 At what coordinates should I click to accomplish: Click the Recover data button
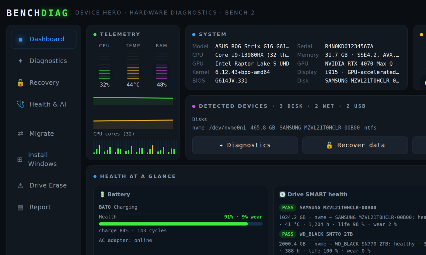click(x=355, y=145)
